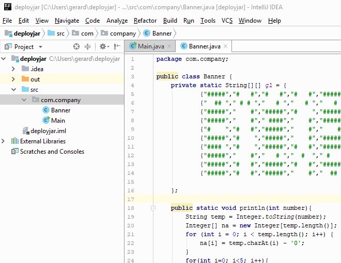Close the Banner.java editor tab
Screen dimensions: 341x263
coord(226,46)
